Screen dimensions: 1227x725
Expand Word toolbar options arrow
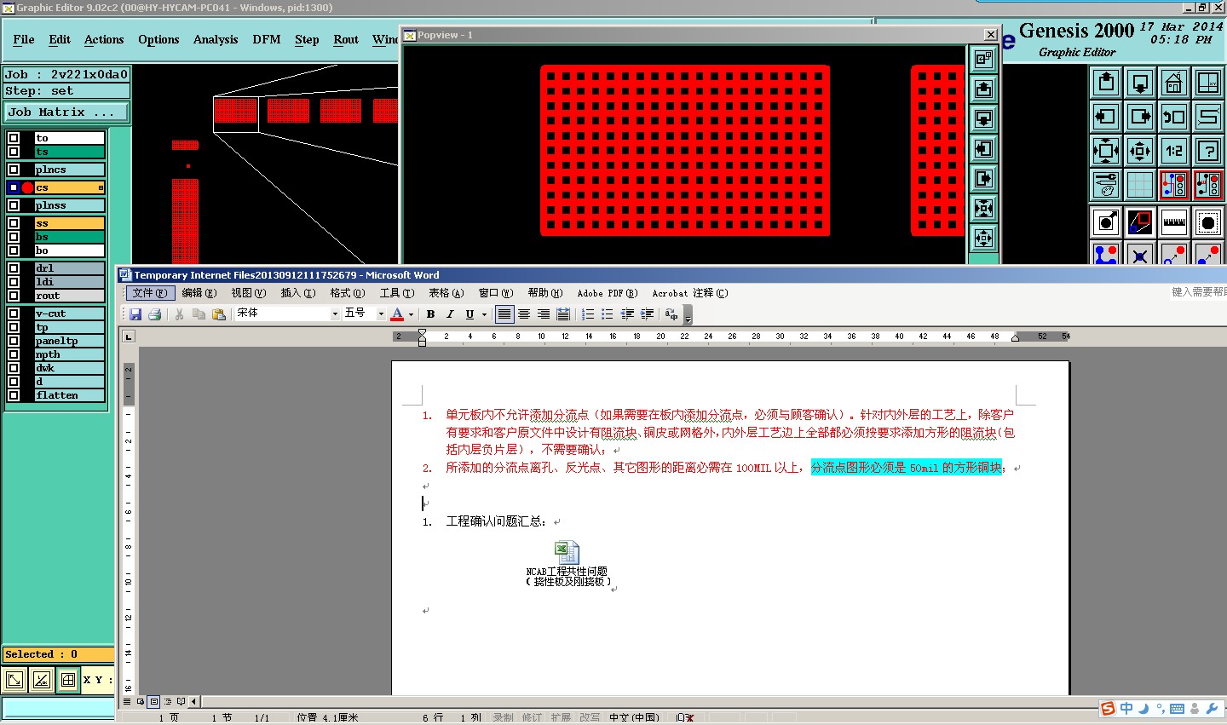coord(688,315)
